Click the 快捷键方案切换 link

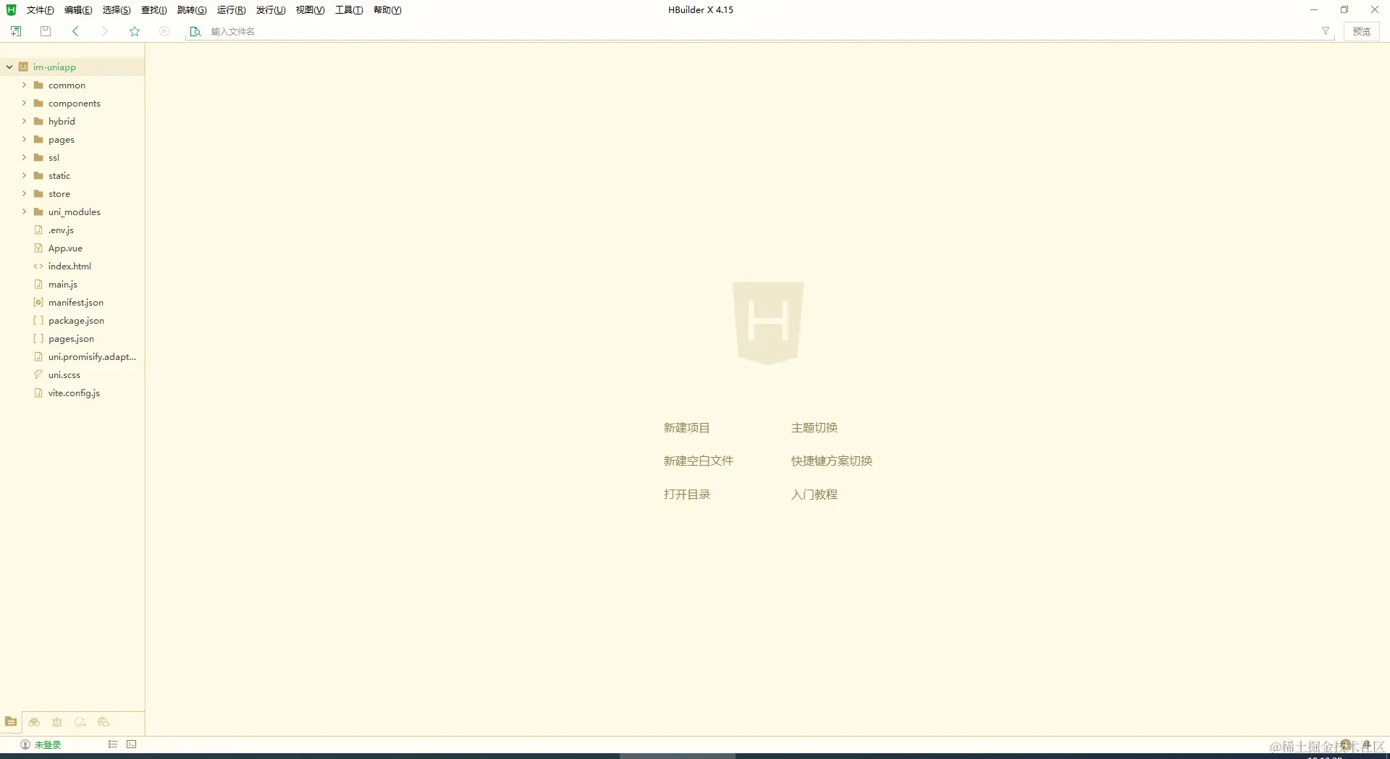[x=831, y=461]
